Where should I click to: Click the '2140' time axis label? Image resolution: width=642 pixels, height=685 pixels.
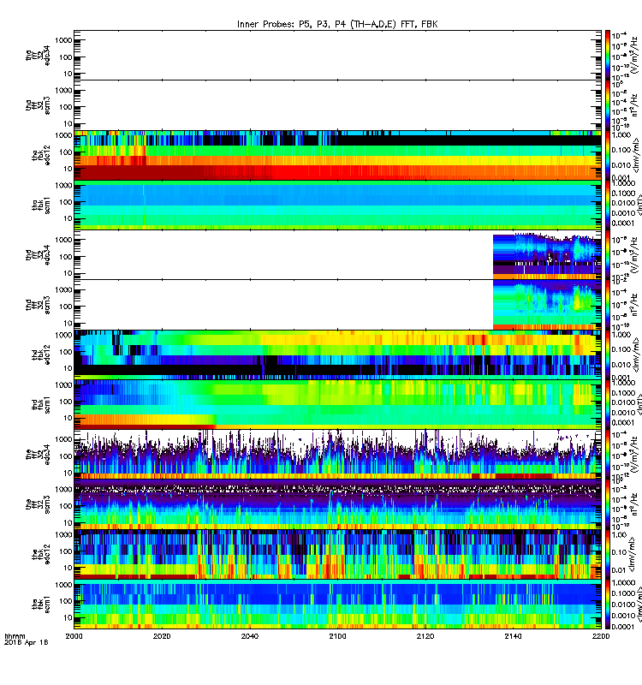tap(513, 636)
